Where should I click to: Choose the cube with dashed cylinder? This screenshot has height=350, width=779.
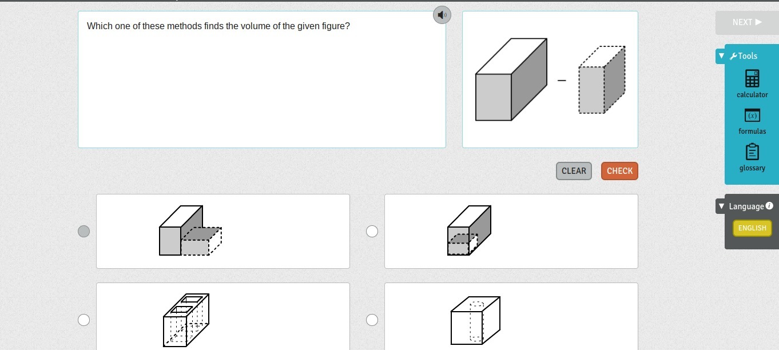(x=475, y=320)
